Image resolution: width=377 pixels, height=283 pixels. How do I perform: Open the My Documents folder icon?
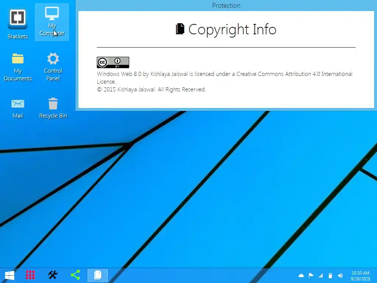[18, 67]
